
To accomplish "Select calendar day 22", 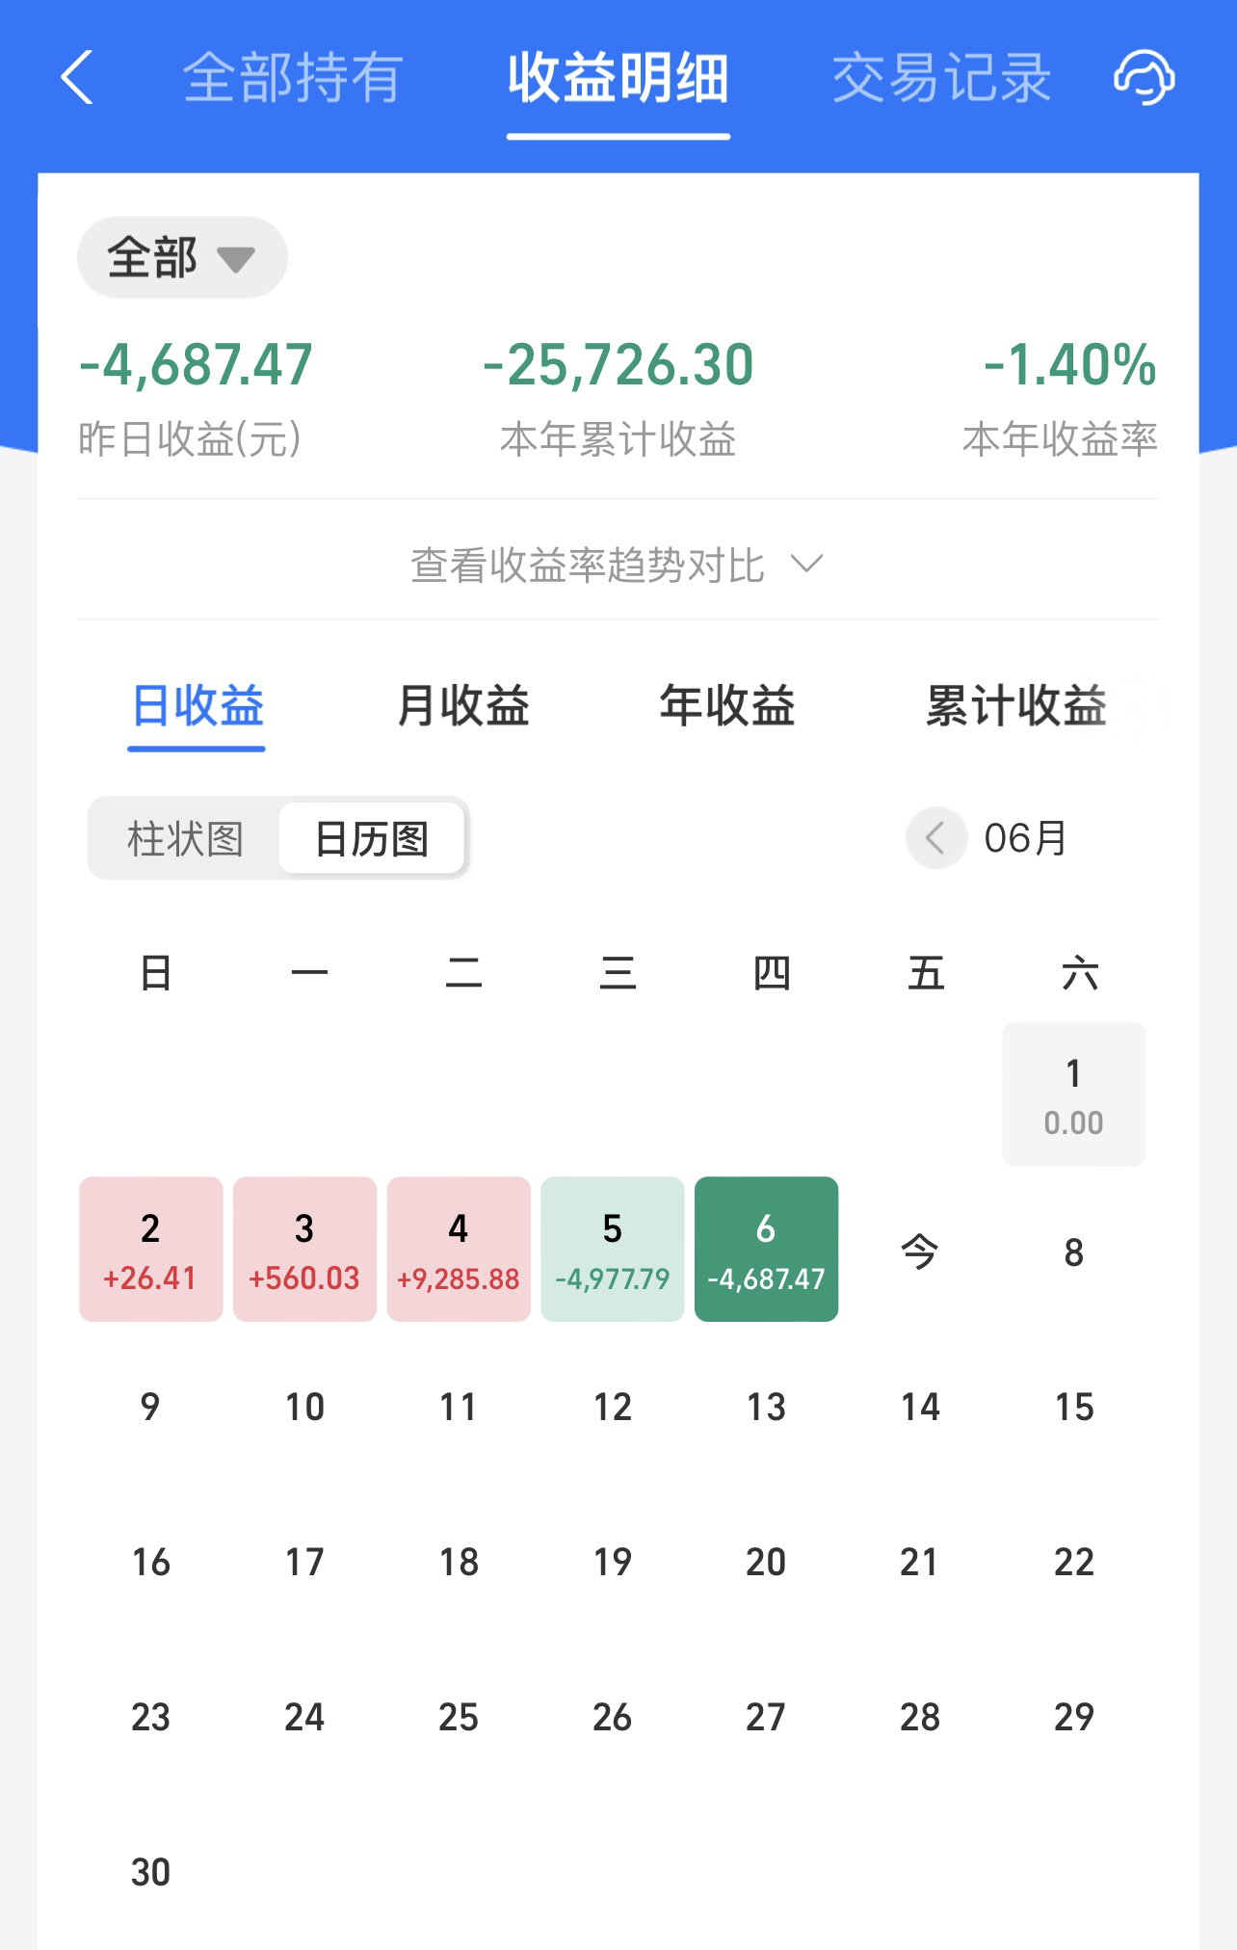I will coord(1074,1562).
